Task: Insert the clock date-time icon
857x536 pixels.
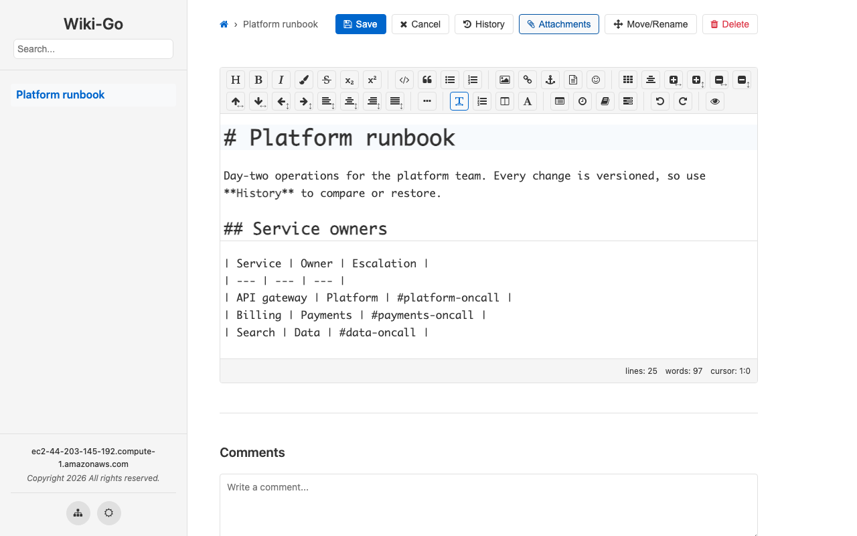Action: click(582, 101)
